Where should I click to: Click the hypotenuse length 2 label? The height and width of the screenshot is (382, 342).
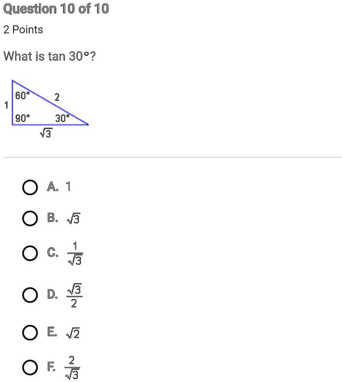57,98
